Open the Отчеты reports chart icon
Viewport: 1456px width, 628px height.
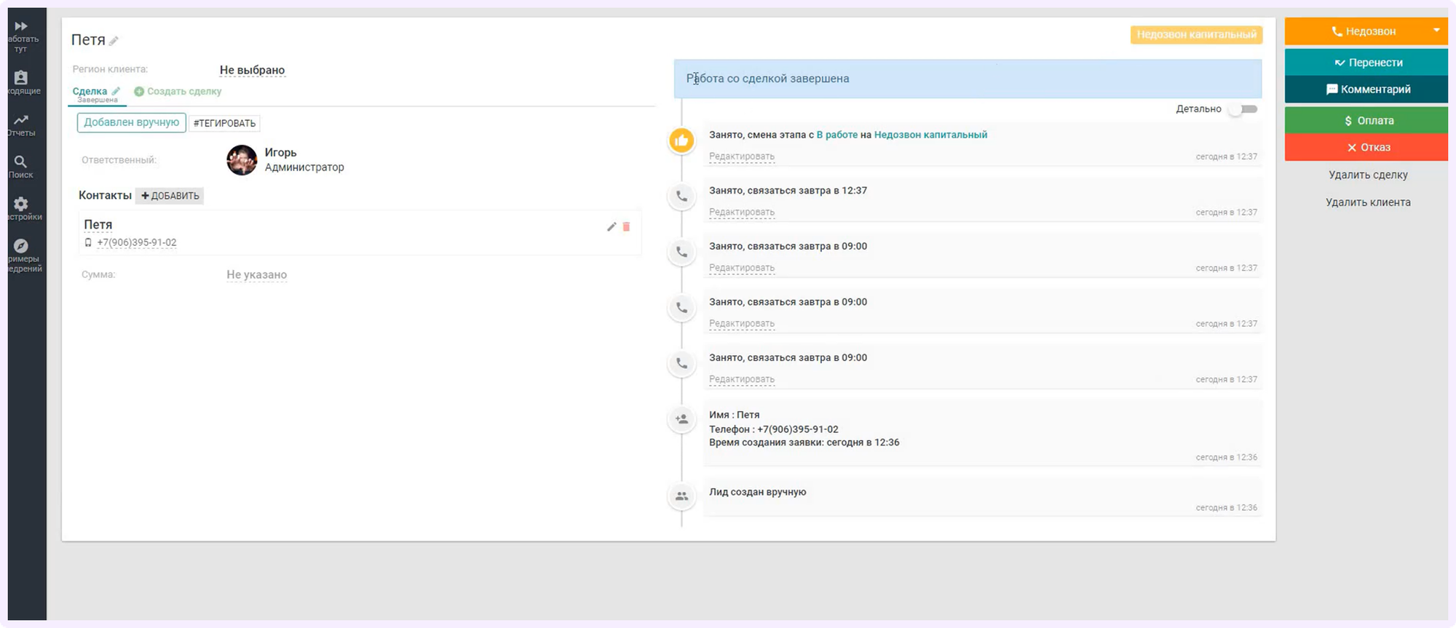21,119
